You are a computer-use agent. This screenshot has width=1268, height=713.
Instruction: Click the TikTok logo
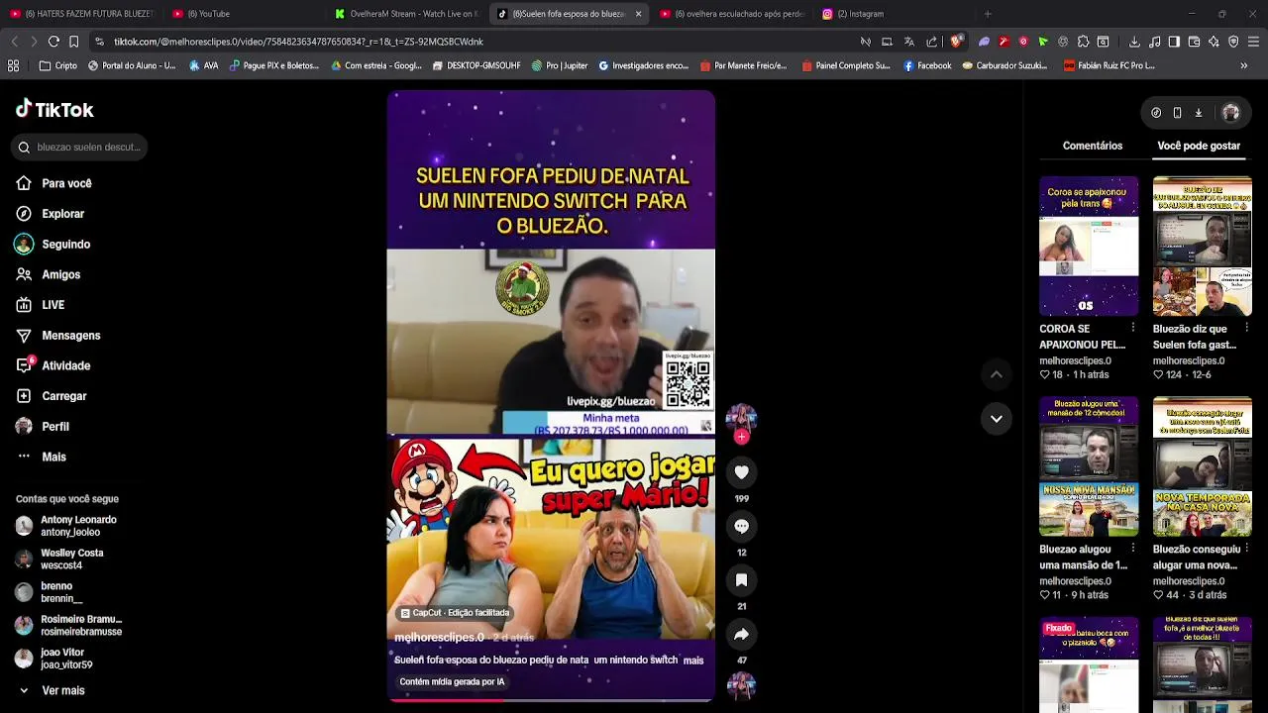(x=54, y=109)
